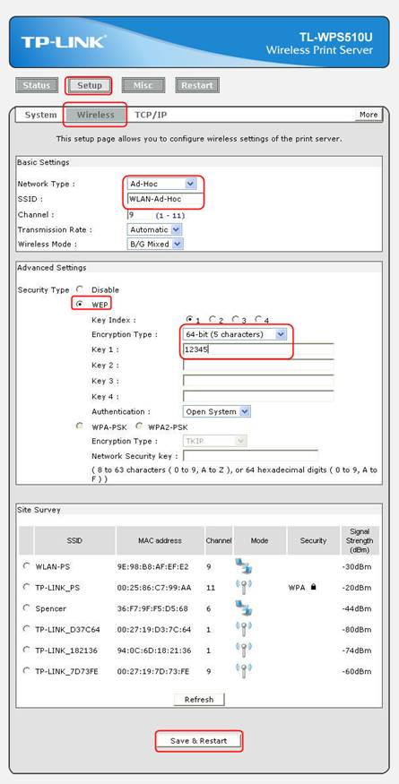This screenshot has width=399, height=784.
Task: Select the Disable security type radio
Action: (79, 289)
